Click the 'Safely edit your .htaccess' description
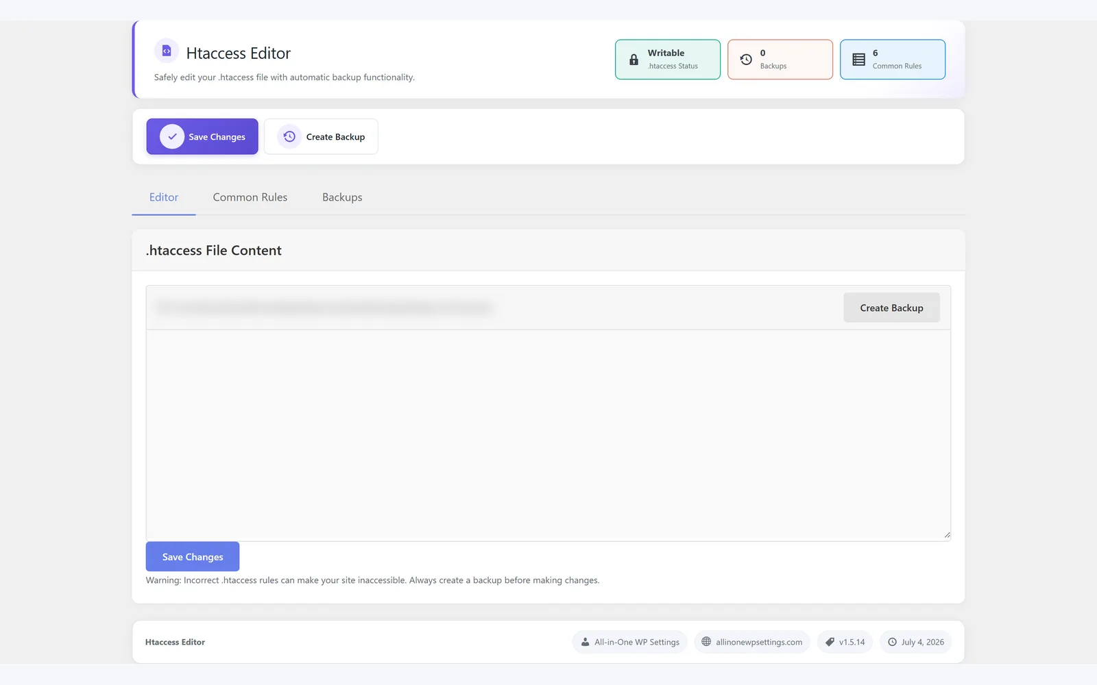This screenshot has width=1097, height=685. (x=285, y=77)
